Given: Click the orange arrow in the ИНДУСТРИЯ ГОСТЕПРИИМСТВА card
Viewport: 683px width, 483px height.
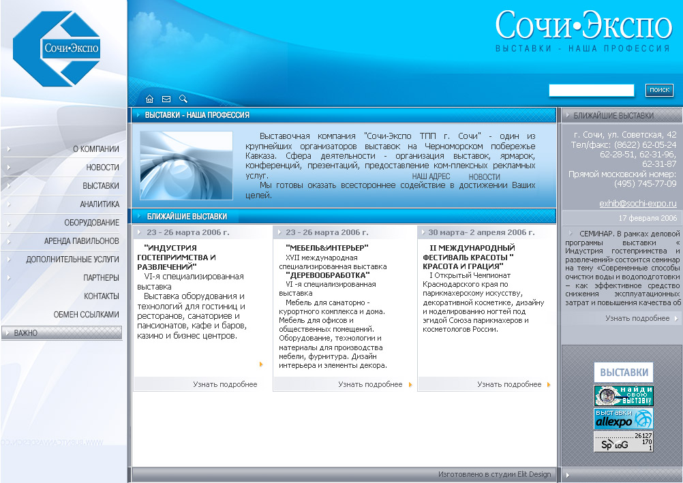Looking at the screenshot, I should coord(261,364).
